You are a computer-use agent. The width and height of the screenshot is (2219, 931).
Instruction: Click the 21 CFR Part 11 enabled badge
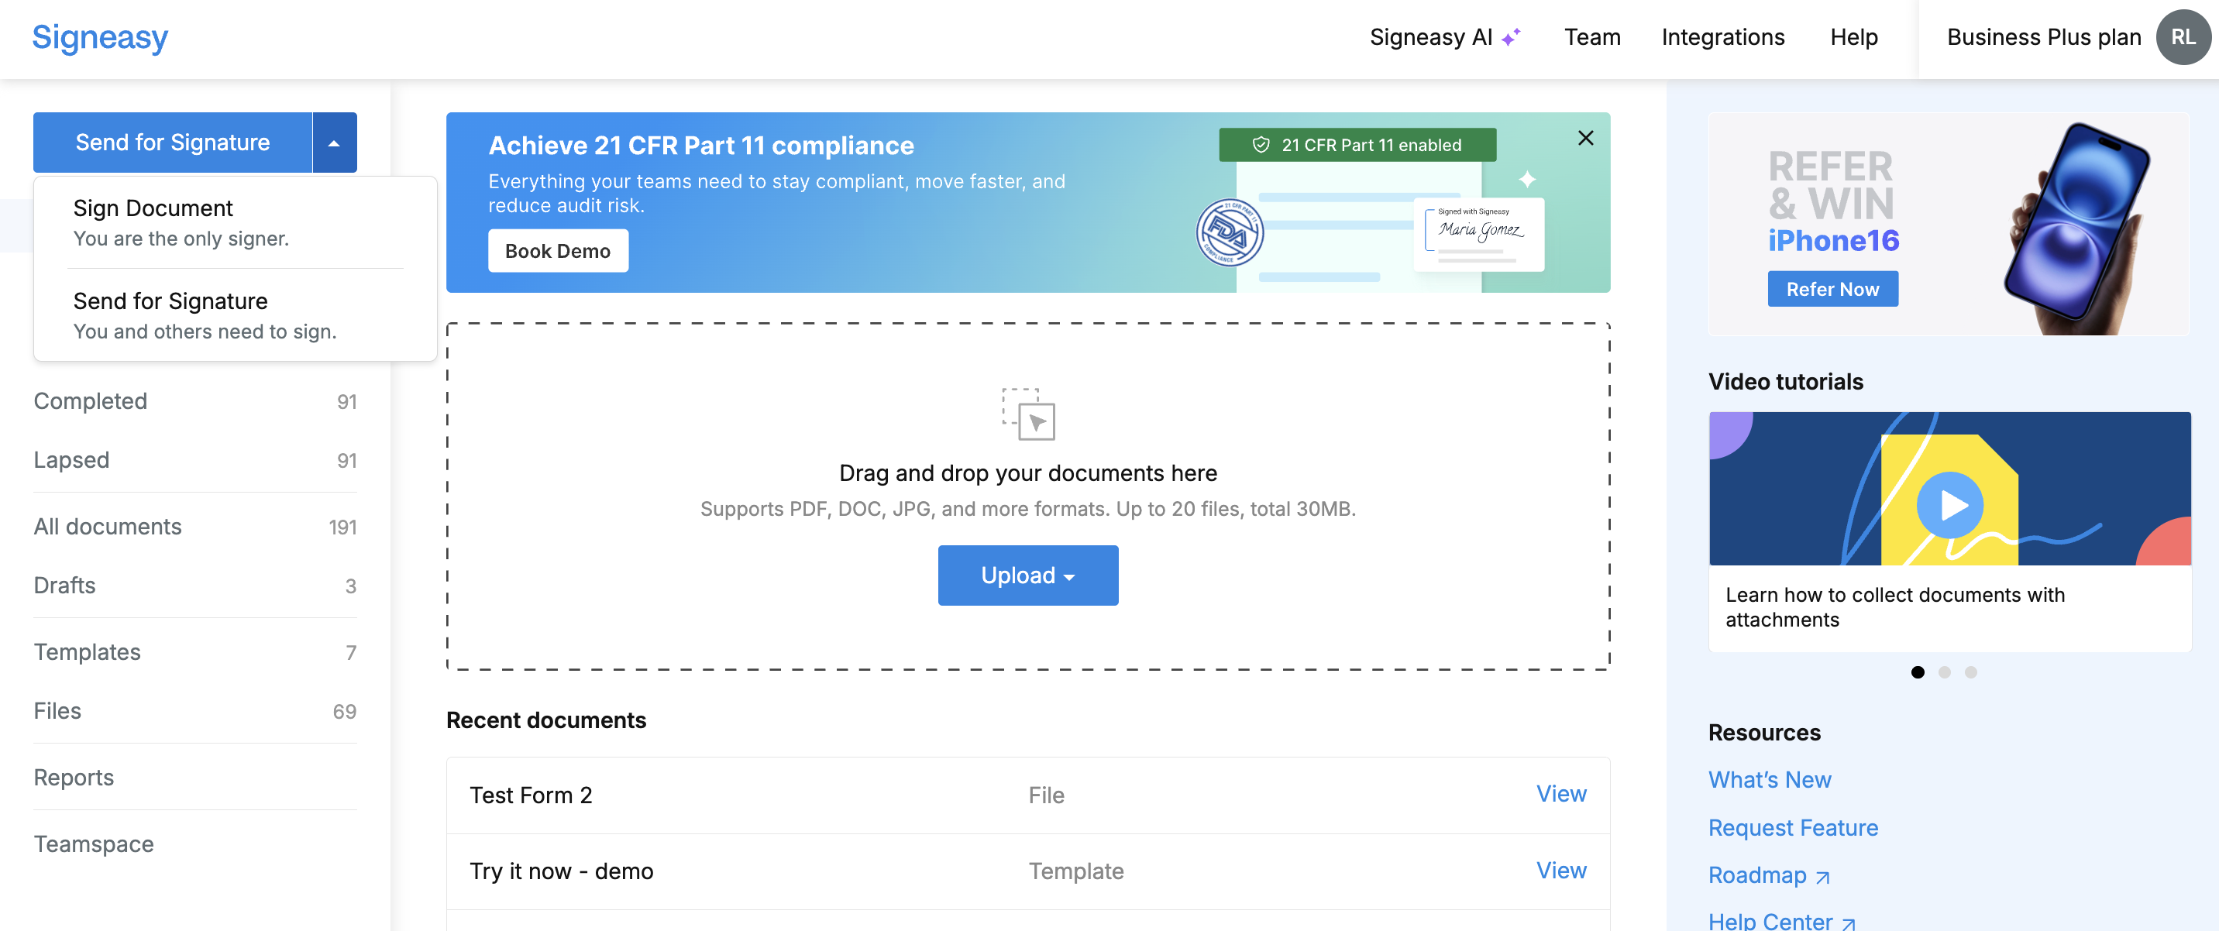tap(1357, 146)
